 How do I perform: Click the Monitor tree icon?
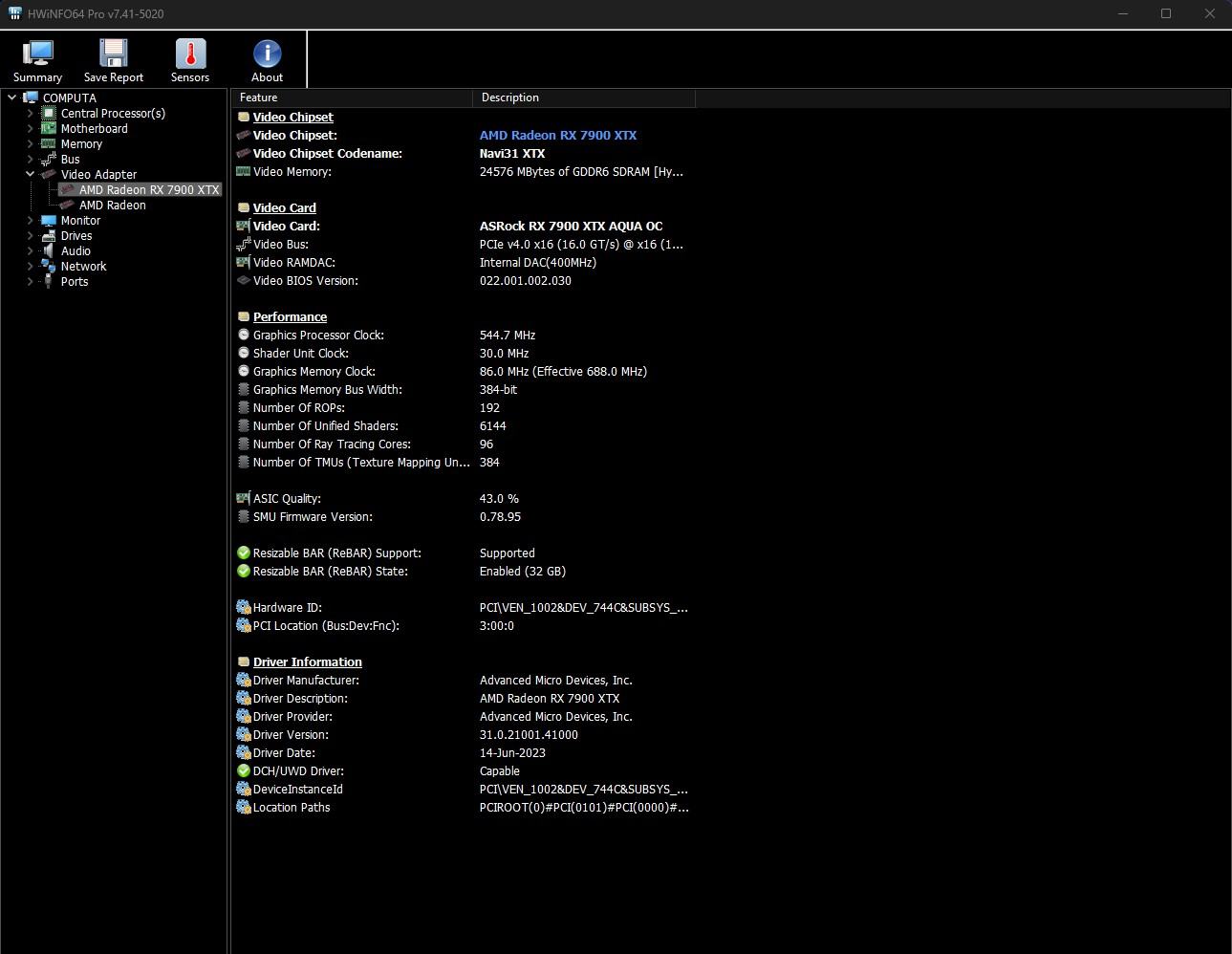point(49,220)
